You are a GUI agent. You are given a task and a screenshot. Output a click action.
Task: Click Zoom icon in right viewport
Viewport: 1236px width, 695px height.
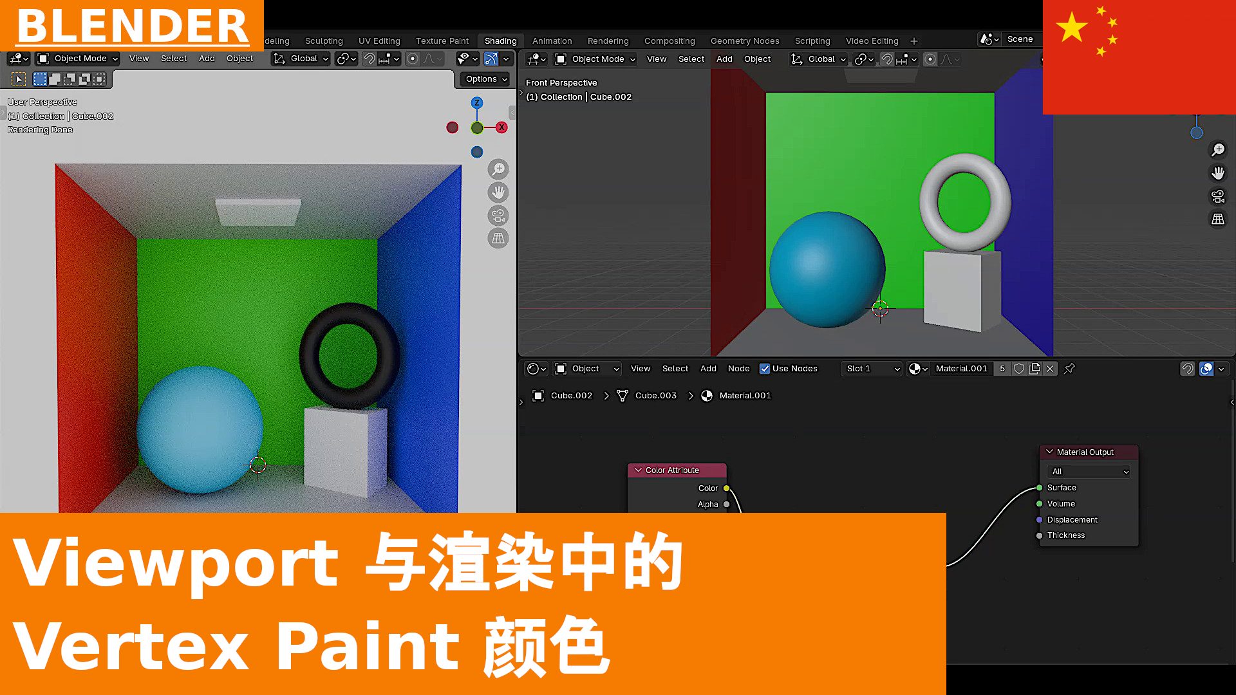[1218, 150]
